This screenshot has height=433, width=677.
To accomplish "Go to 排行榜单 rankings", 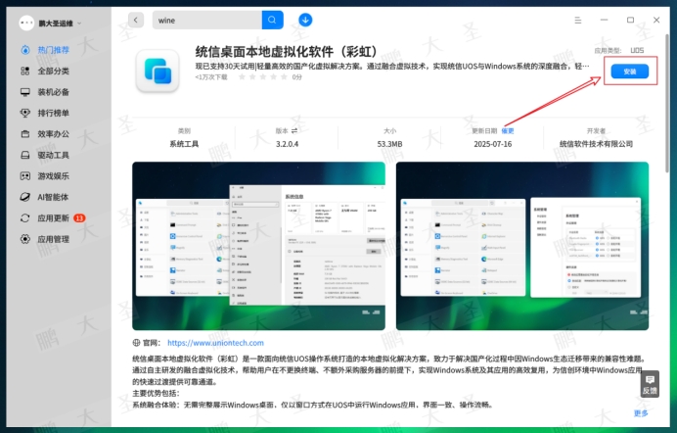I will point(53,113).
